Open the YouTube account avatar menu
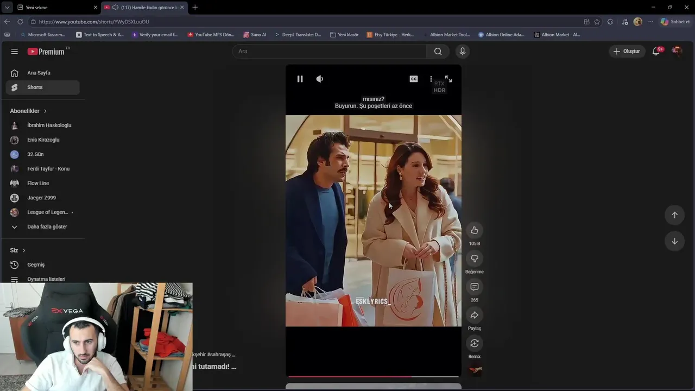The height and width of the screenshot is (391, 695). (677, 51)
